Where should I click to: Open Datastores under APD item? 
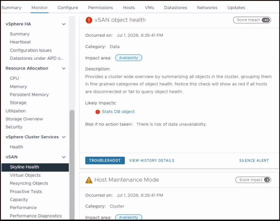(x=37, y=58)
